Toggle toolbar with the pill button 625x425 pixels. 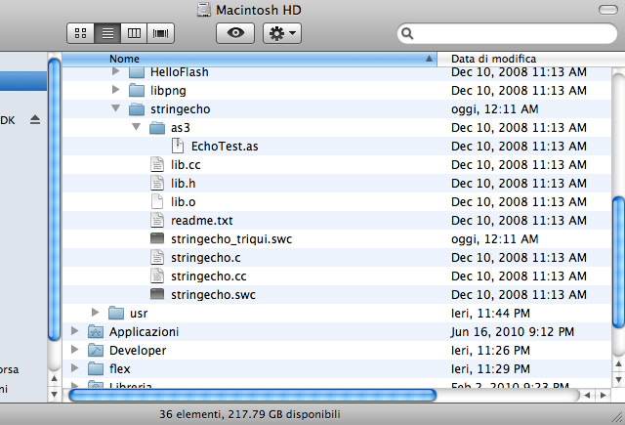[607, 10]
